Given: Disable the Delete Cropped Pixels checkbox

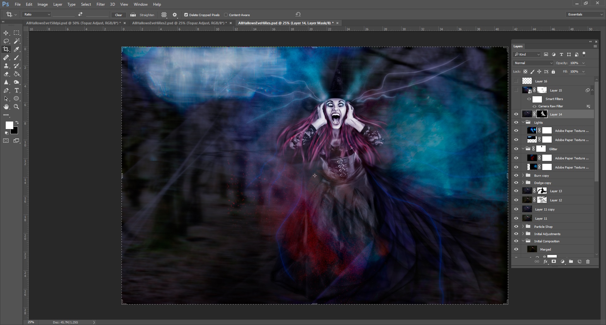Looking at the screenshot, I should (186, 15).
